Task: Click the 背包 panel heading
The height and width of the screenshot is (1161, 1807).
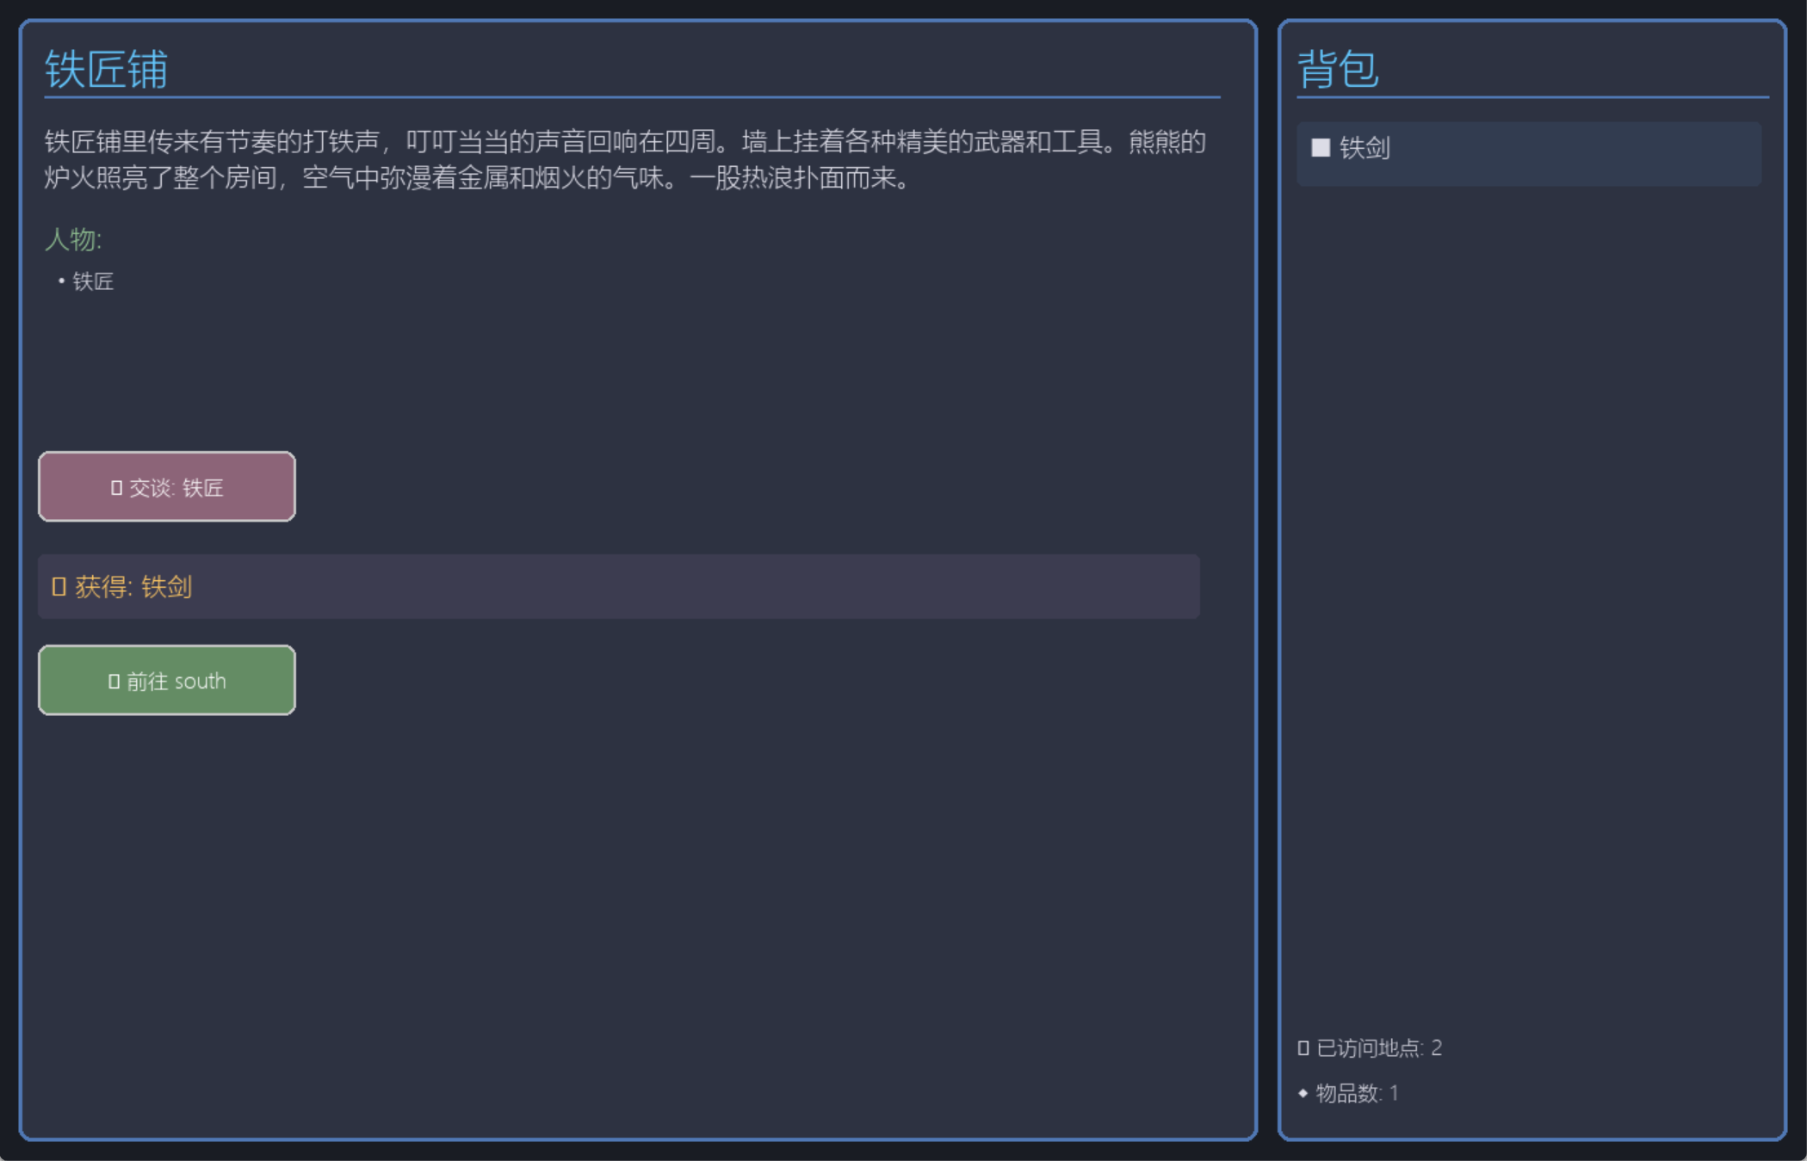Action: pos(1338,69)
